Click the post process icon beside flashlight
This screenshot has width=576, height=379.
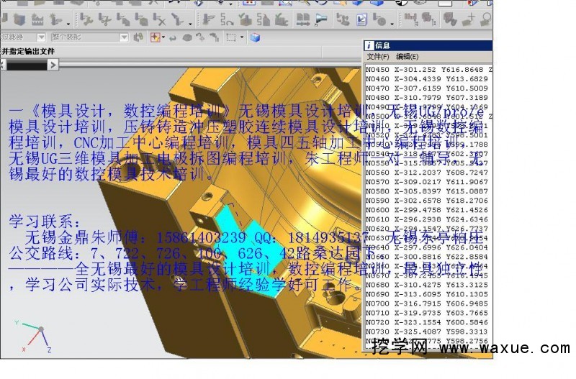point(343,19)
